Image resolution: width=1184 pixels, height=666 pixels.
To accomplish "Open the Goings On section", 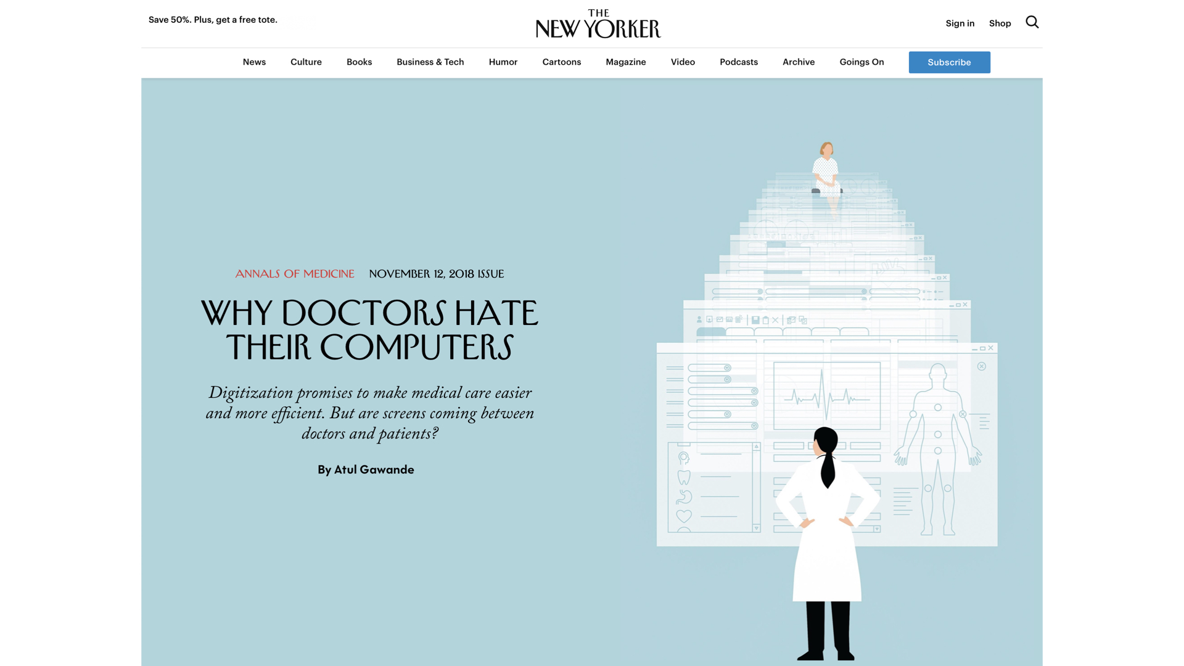I will 861,62.
